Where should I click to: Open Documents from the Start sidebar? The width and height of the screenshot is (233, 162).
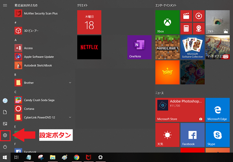coord(5,112)
